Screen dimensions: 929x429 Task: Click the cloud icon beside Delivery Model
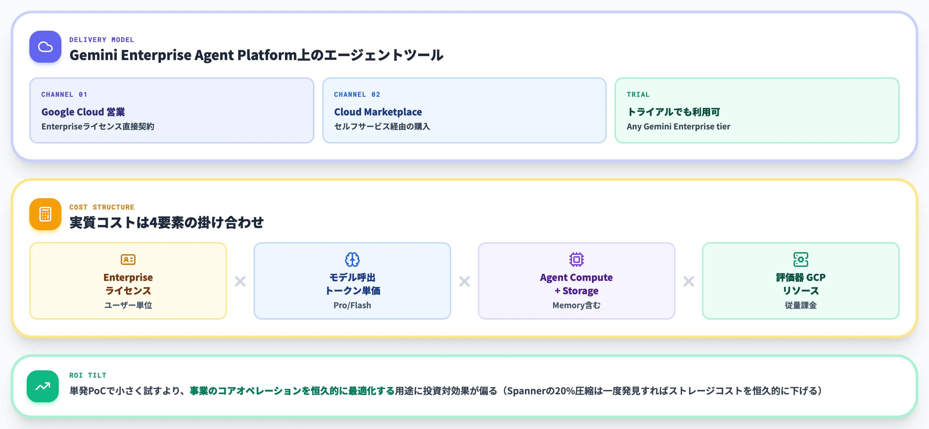click(45, 47)
